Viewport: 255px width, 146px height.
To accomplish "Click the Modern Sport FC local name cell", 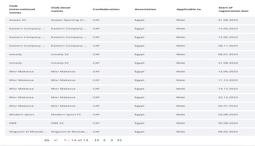I will pos(66,115).
